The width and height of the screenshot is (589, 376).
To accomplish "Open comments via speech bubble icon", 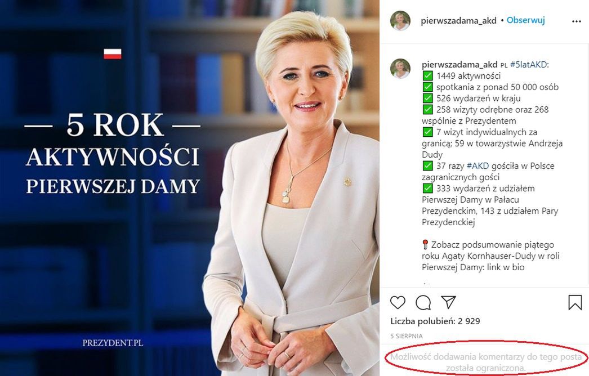I will pyautogui.click(x=423, y=302).
